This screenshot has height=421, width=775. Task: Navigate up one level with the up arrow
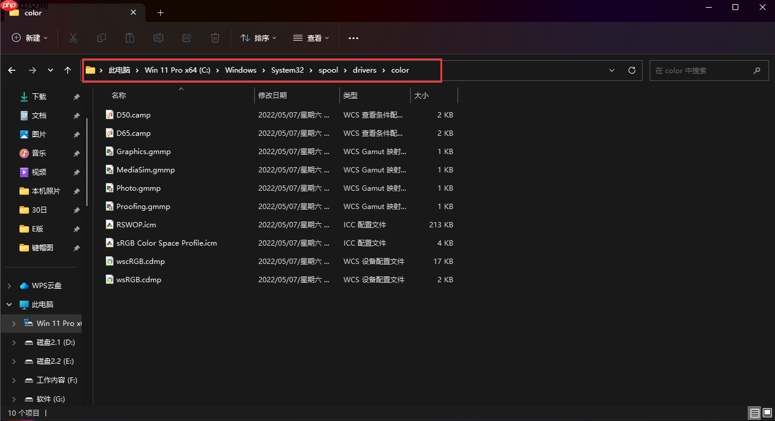point(67,70)
